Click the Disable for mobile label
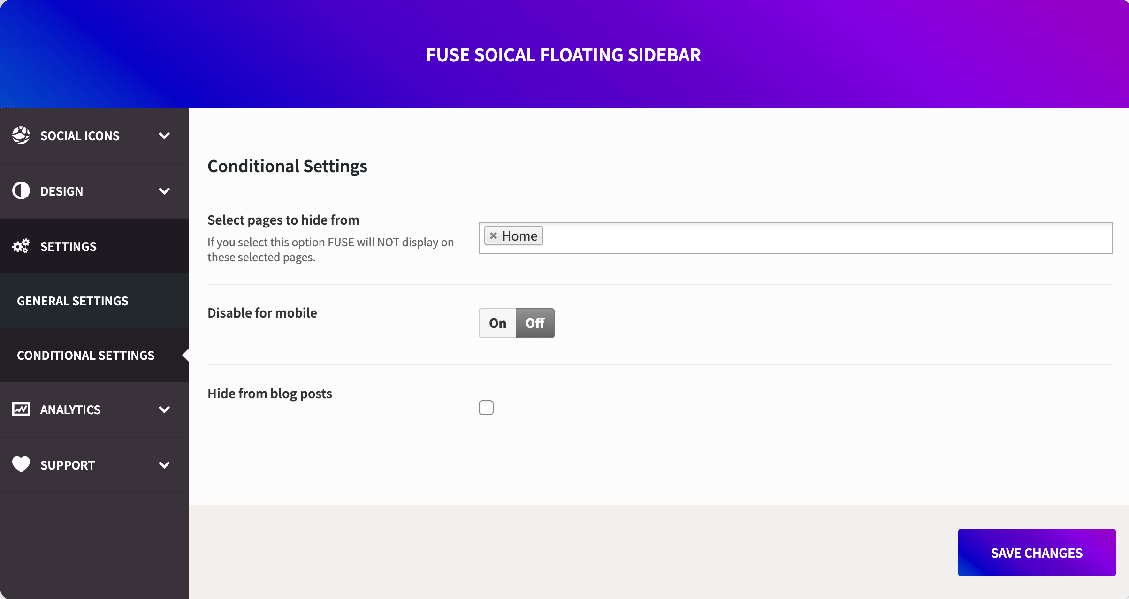This screenshot has width=1129, height=599. (262, 313)
